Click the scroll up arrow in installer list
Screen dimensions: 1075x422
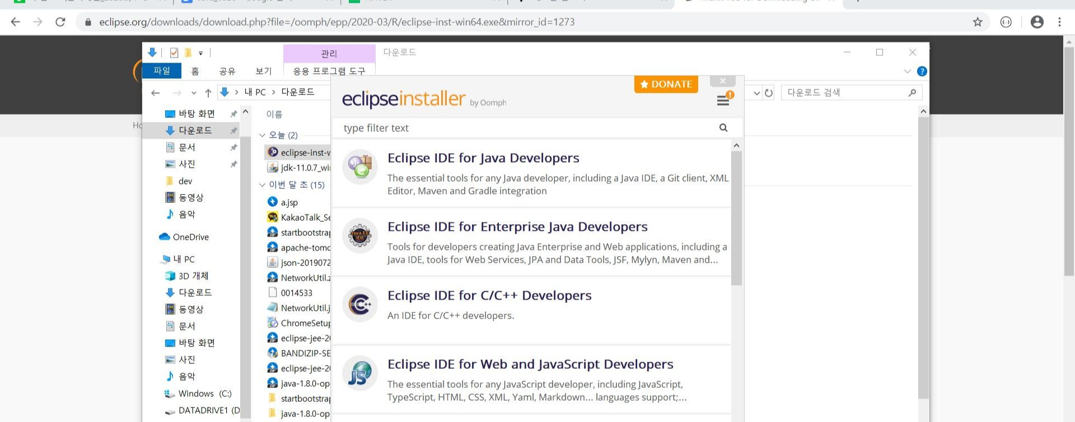(x=736, y=145)
